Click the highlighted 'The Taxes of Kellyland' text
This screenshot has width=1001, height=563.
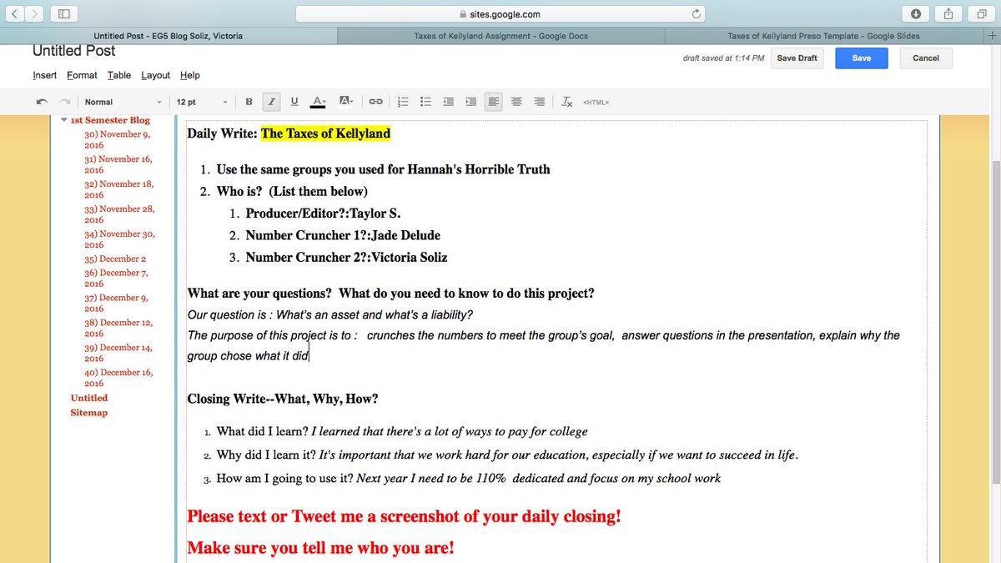tap(325, 133)
